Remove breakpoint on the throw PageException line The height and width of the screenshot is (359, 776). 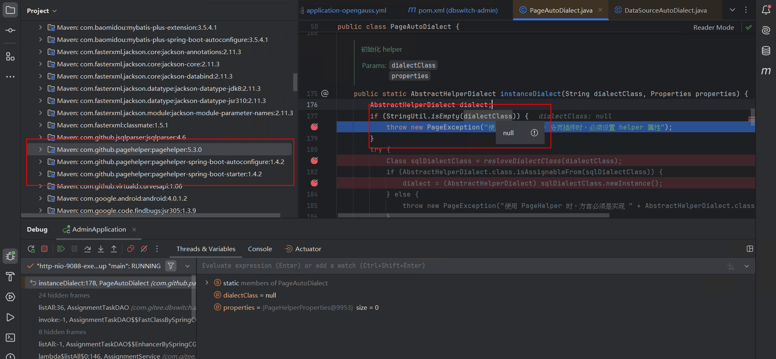pyautogui.click(x=314, y=127)
